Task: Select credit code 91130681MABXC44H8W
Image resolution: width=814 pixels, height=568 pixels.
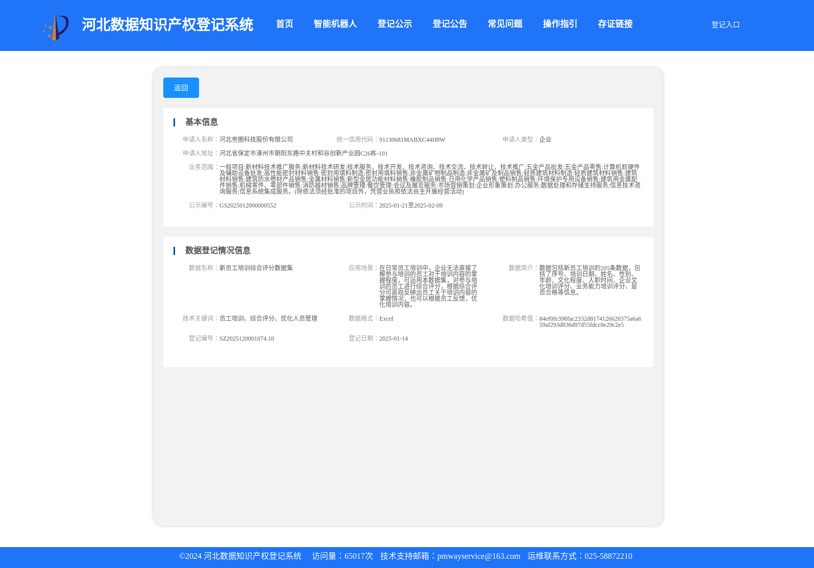Action: (412, 140)
